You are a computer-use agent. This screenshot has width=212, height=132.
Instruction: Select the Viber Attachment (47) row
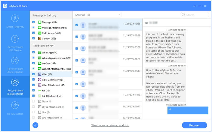51,85
